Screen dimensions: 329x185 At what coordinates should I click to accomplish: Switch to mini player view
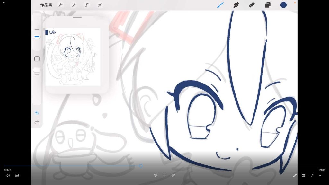coord(303,176)
